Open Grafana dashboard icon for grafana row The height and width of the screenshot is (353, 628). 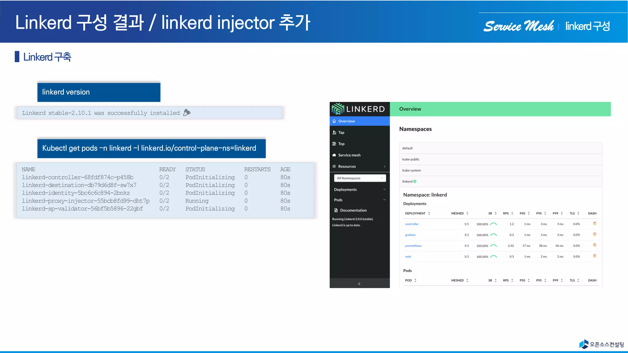(x=595, y=234)
